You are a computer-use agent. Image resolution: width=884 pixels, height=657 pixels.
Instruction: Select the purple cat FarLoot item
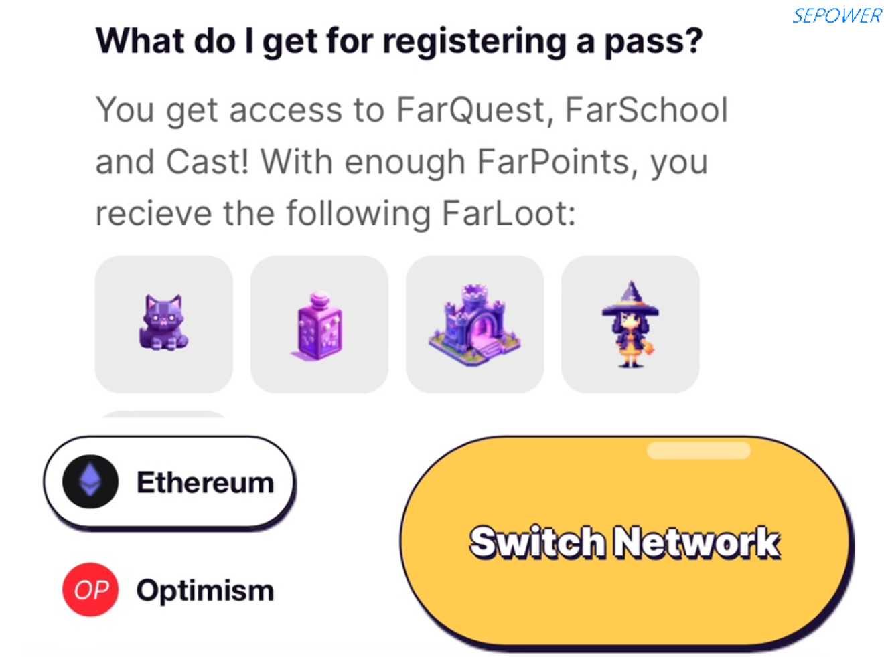pyautogui.click(x=164, y=324)
